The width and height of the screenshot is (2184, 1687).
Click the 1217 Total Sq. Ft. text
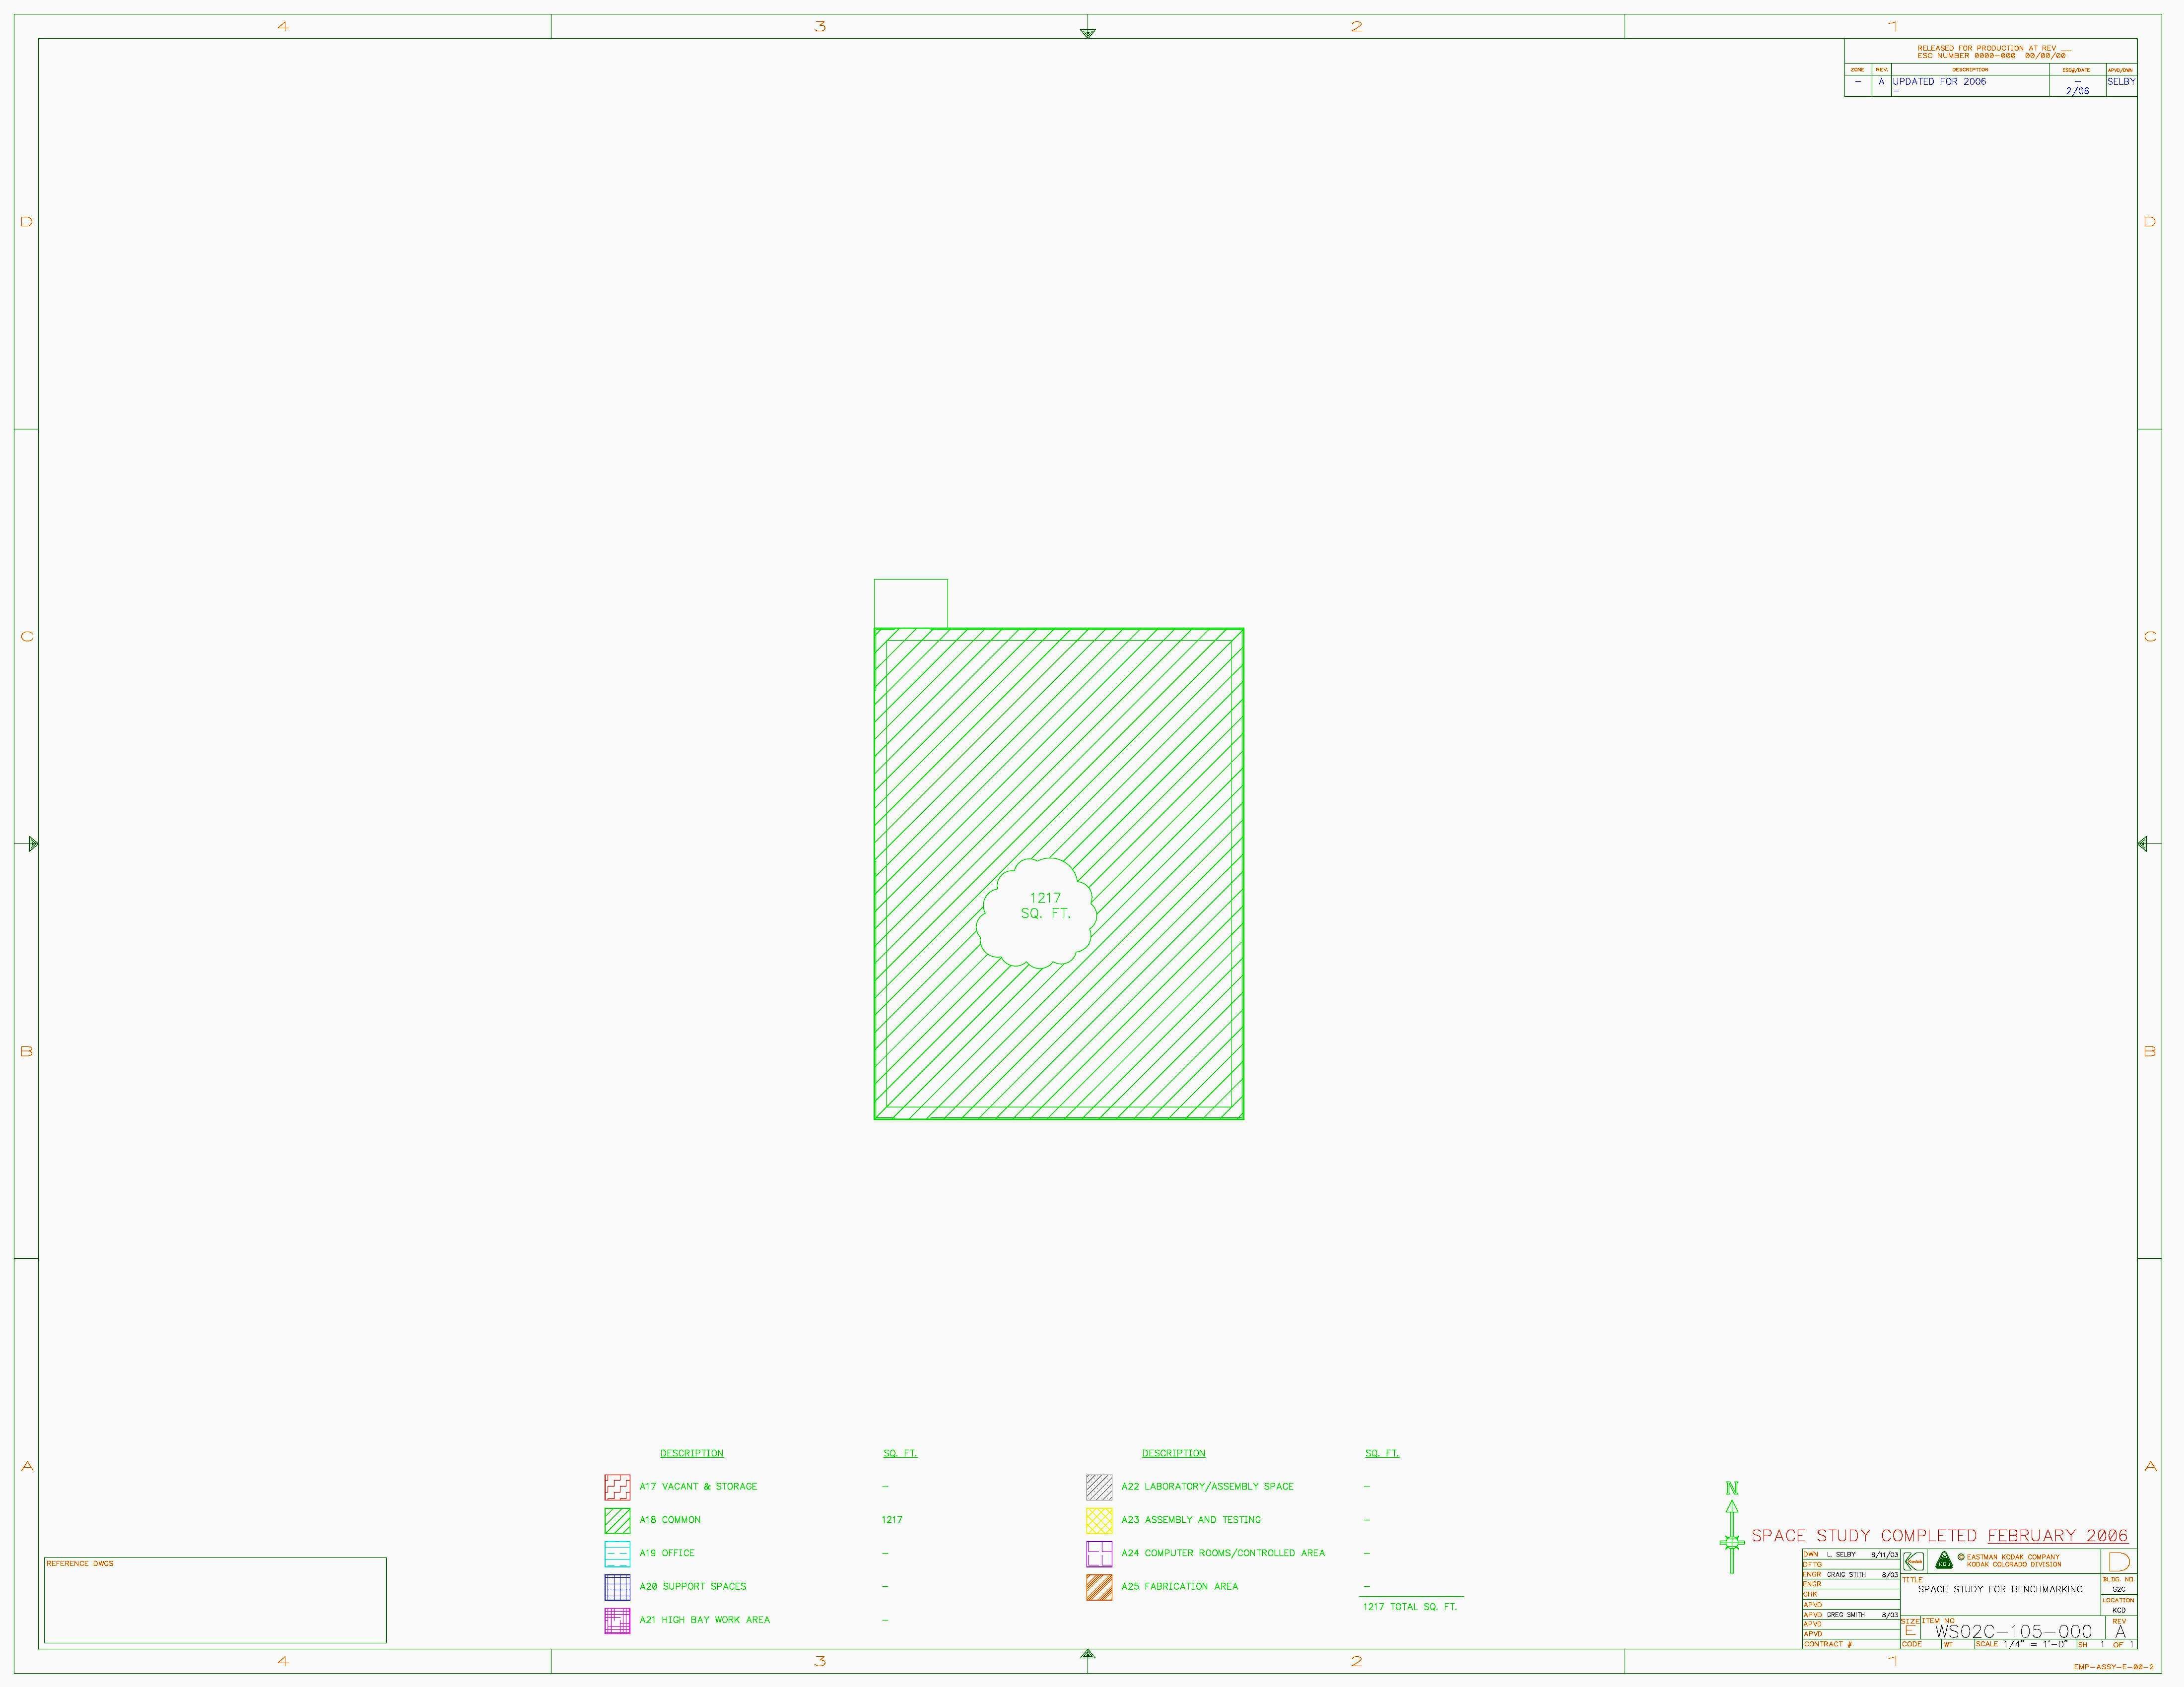pos(1409,1606)
